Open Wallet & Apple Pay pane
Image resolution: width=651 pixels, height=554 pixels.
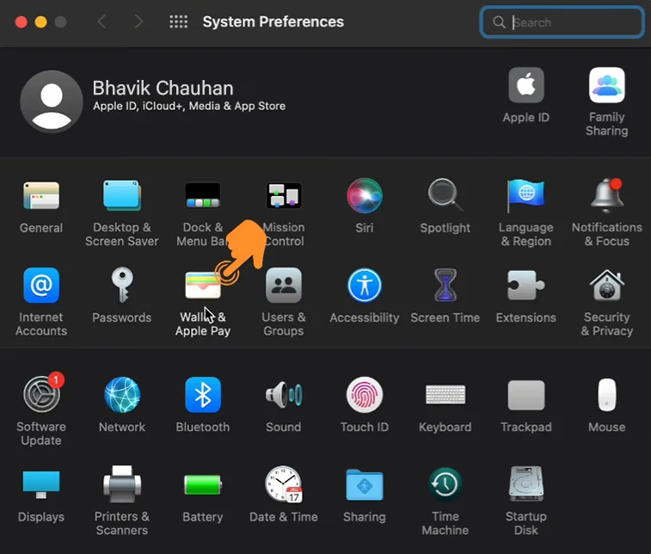(203, 286)
